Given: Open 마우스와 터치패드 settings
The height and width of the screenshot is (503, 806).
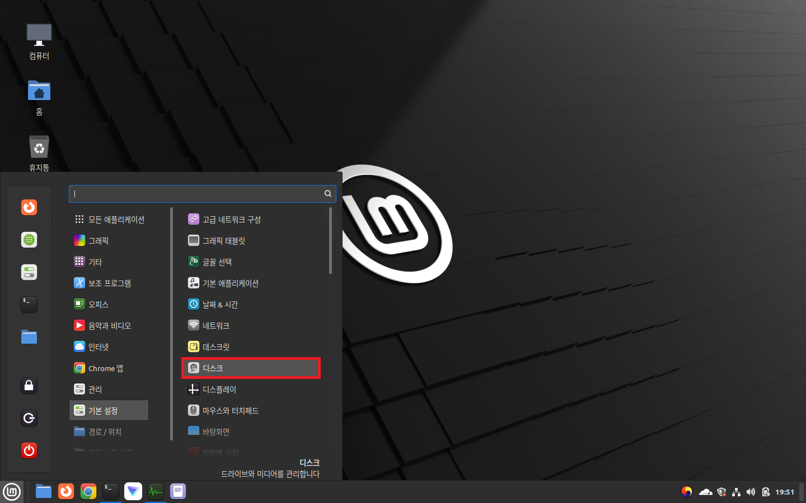Looking at the screenshot, I should [x=251, y=411].
